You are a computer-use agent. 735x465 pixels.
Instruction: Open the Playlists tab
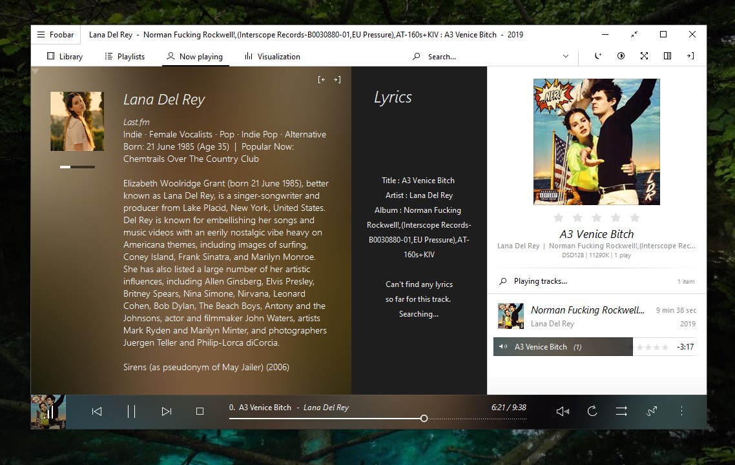point(125,56)
